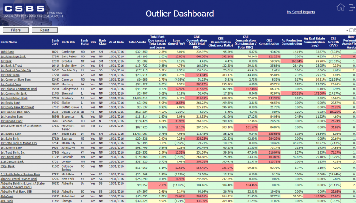
Task: Sort by Bank Cert column header
Action: point(55,42)
